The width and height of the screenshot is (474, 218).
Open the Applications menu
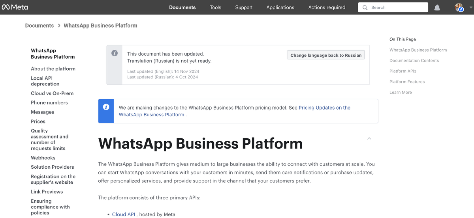coord(280,7)
